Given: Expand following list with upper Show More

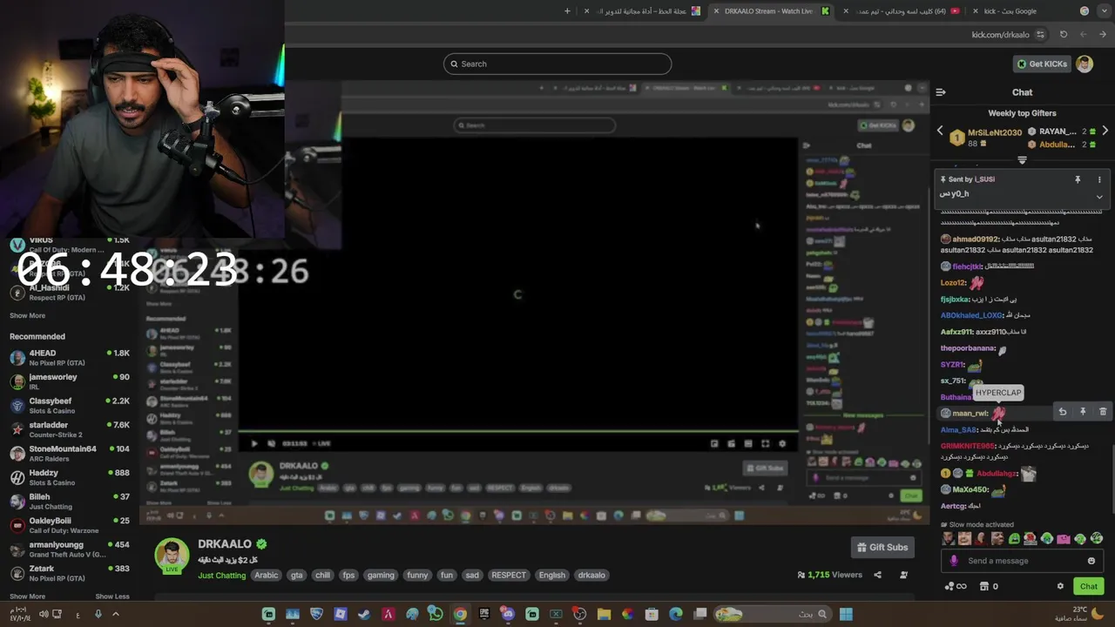Looking at the screenshot, I should point(27,315).
